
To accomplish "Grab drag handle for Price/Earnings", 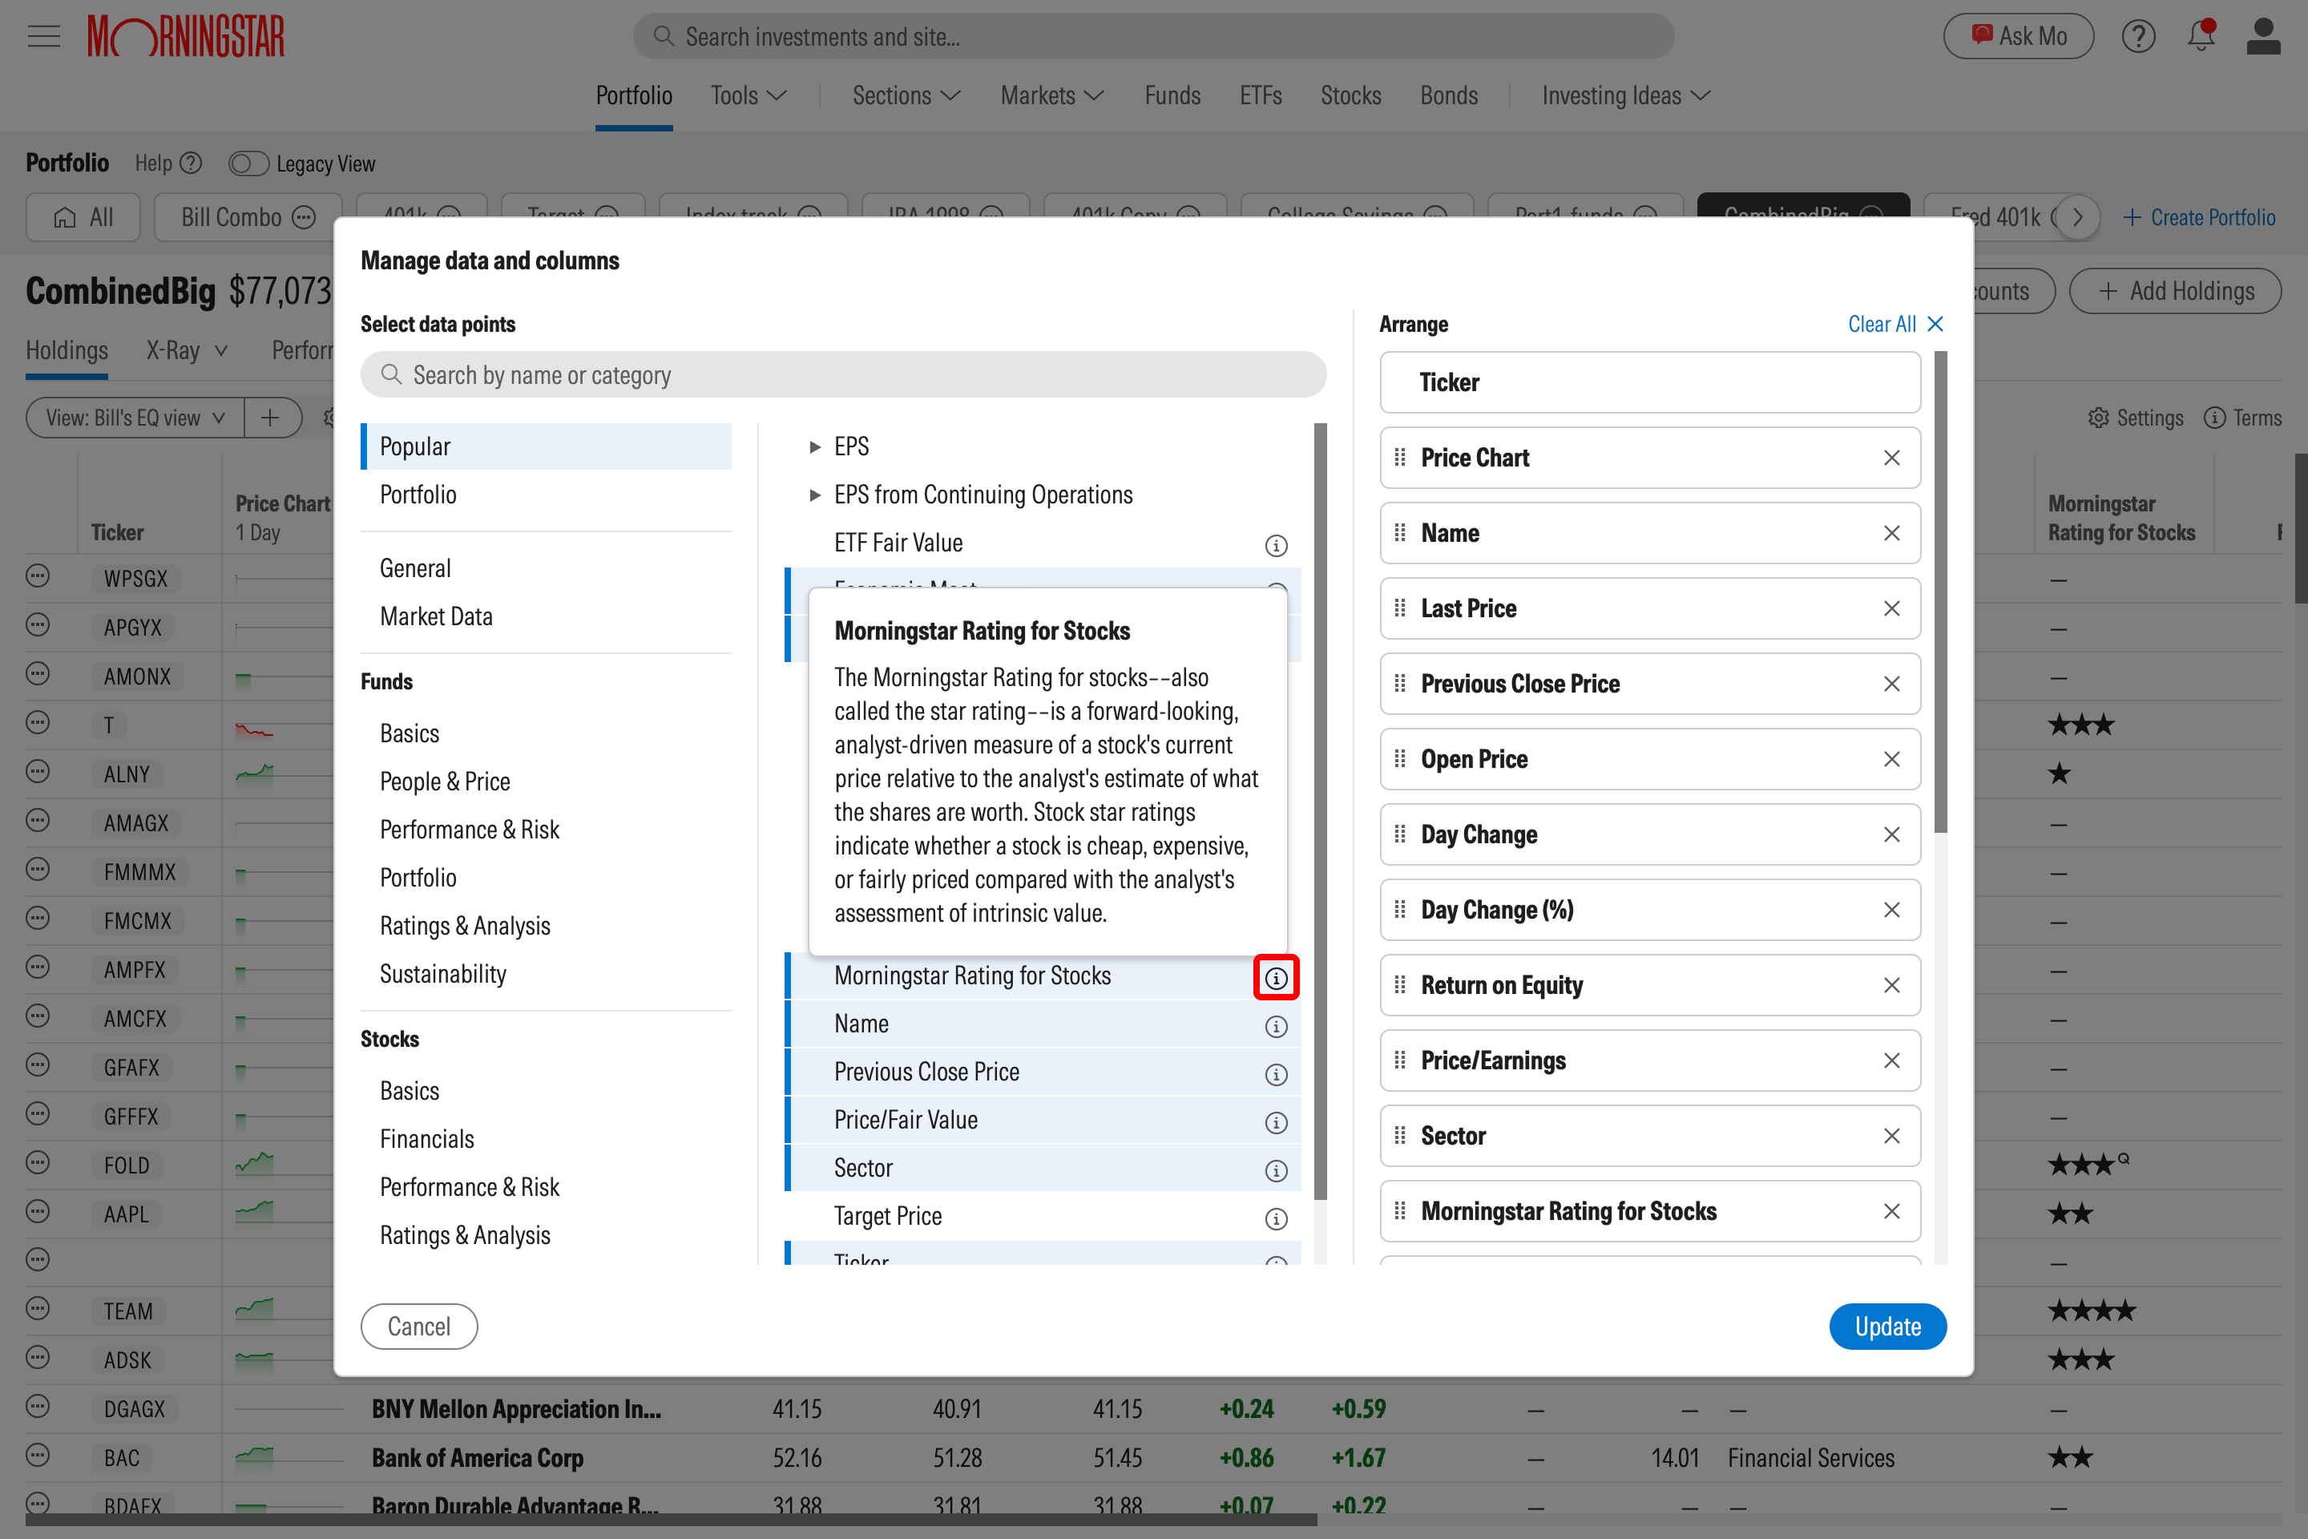I will 1399,1060.
